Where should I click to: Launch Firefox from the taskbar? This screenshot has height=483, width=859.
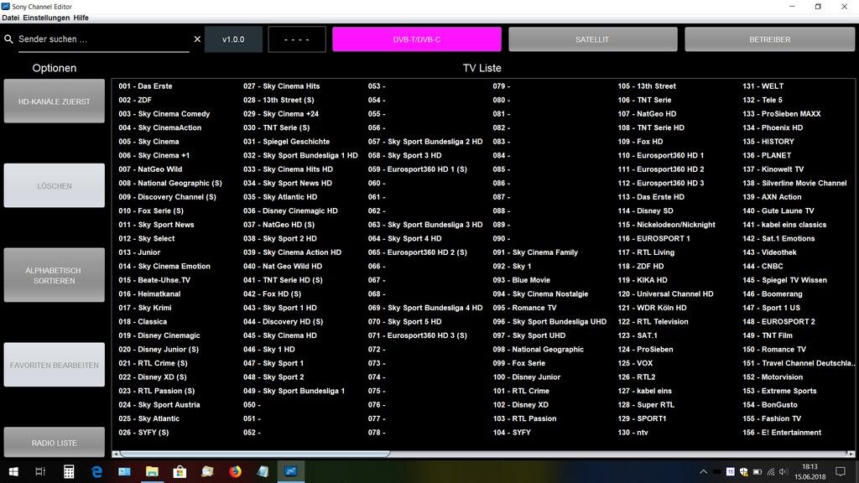point(235,471)
